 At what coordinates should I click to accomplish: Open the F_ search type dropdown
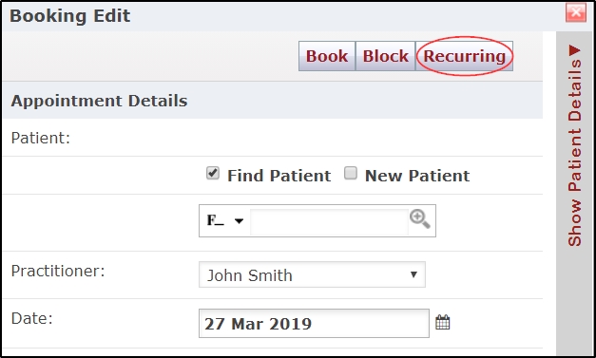[x=224, y=220]
